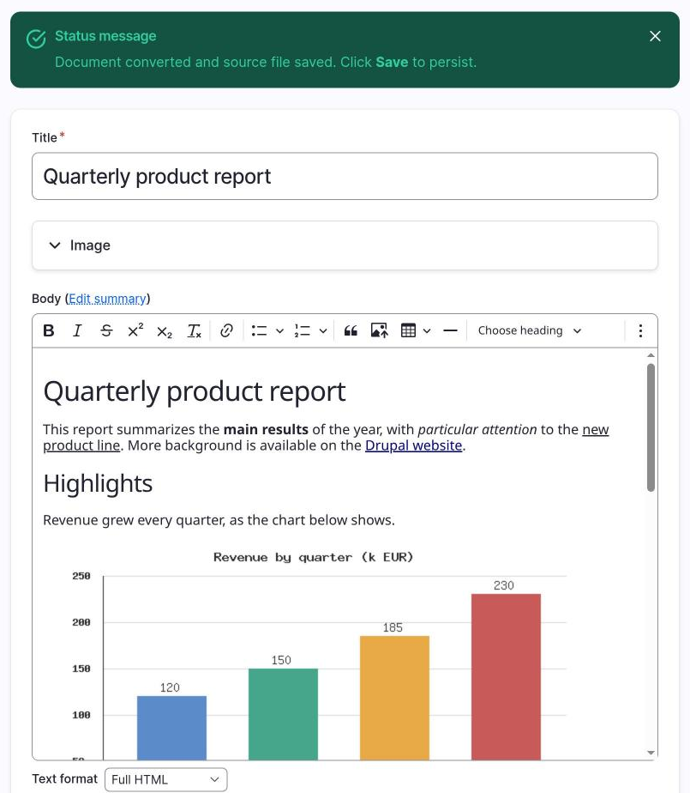
Task: Click the editor's vertical scrollbar thumb
Action: pyautogui.click(x=651, y=427)
